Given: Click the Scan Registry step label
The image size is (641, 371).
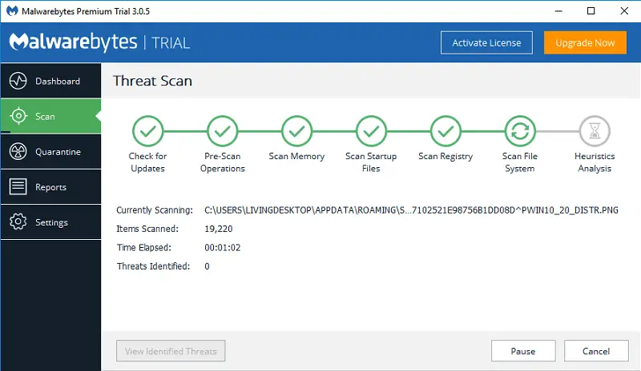Looking at the screenshot, I should tap(445, 157).
